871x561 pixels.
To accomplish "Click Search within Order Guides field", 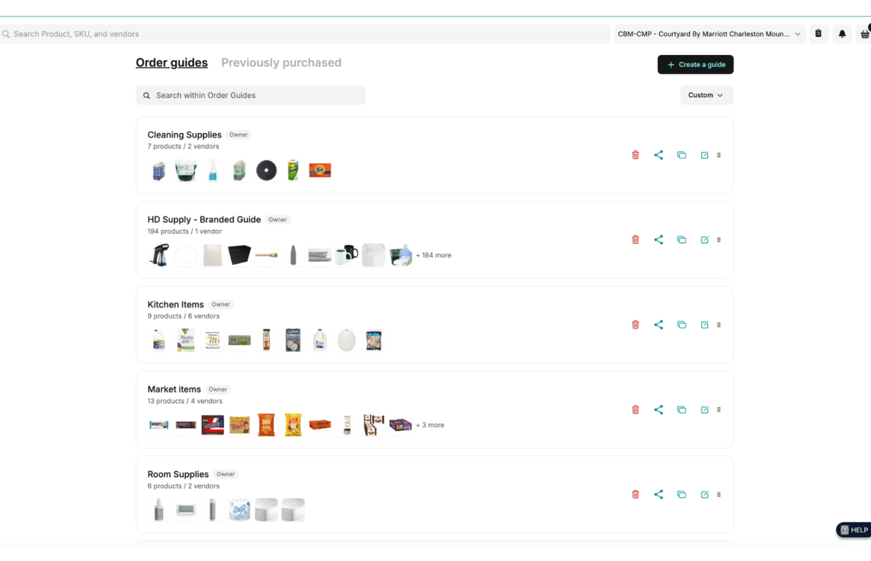I will (250, 95).
